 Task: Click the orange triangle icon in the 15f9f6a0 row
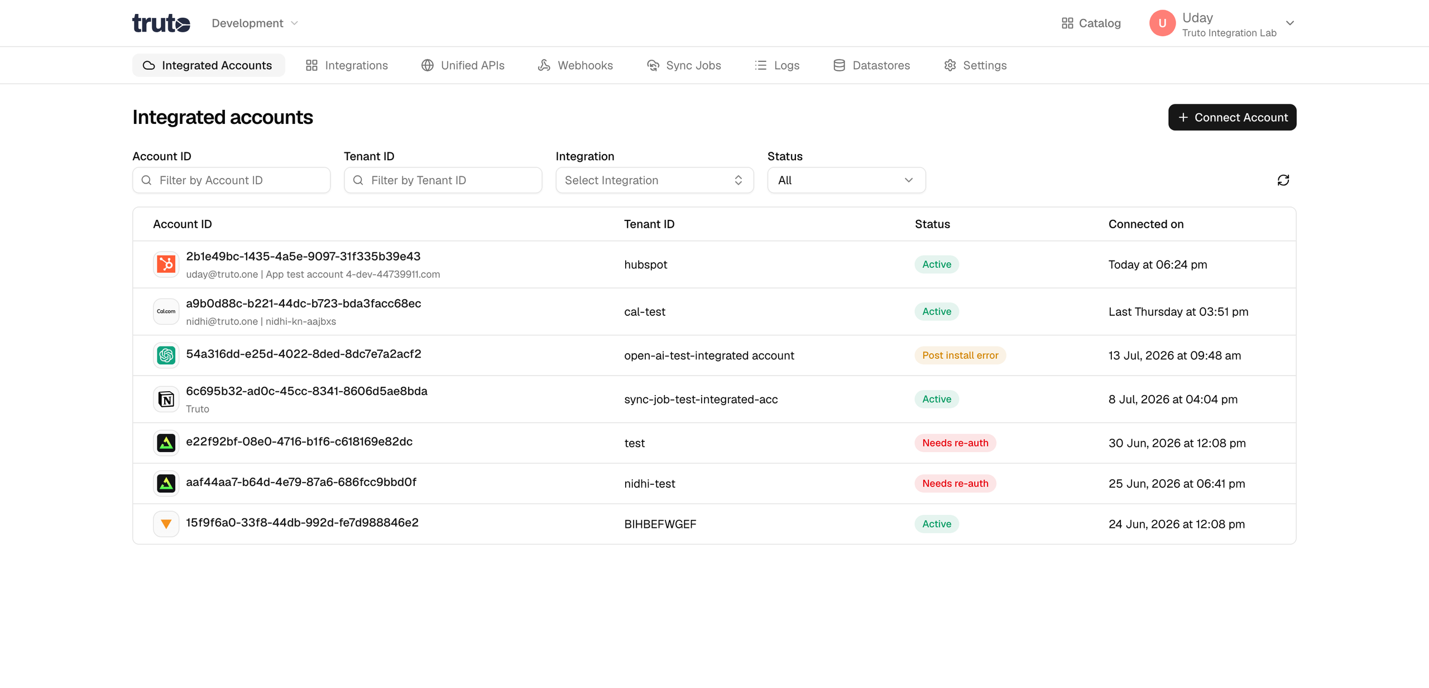click(x=166, y=524)
